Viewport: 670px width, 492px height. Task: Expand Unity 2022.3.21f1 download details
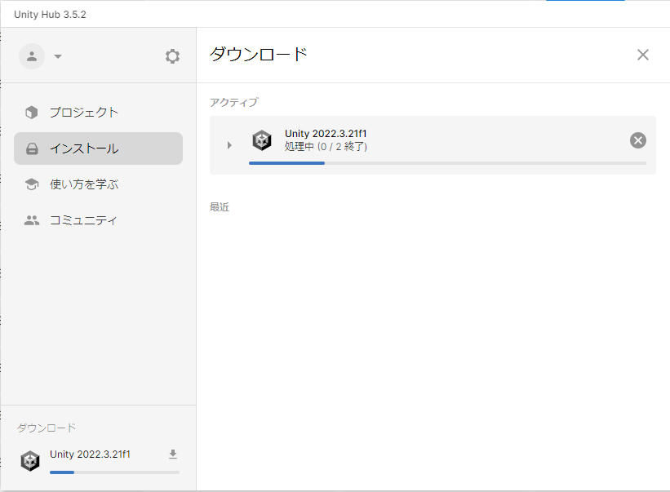(x=229, y=145)
